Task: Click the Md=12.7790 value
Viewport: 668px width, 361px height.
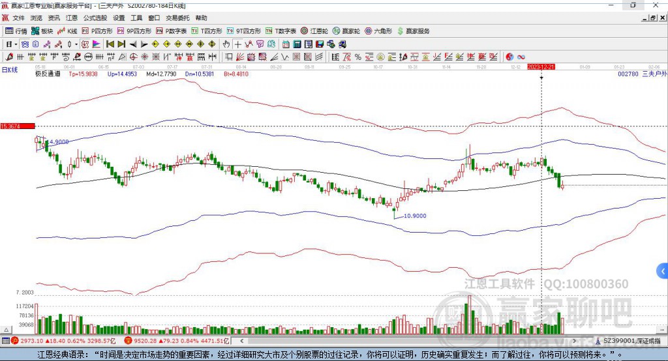Action: (161, 74)
